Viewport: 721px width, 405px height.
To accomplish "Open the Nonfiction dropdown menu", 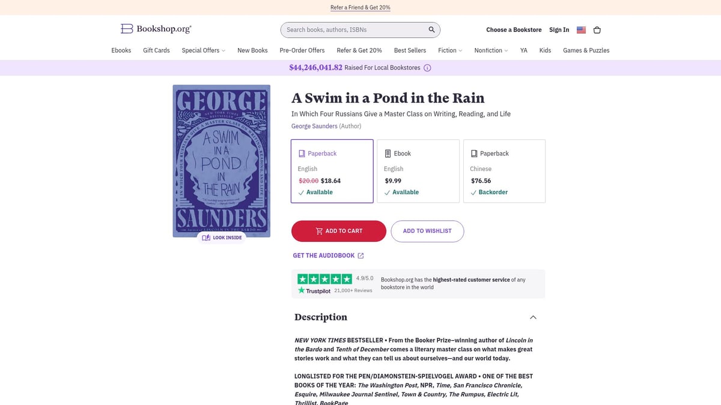I will click(490, 50).
